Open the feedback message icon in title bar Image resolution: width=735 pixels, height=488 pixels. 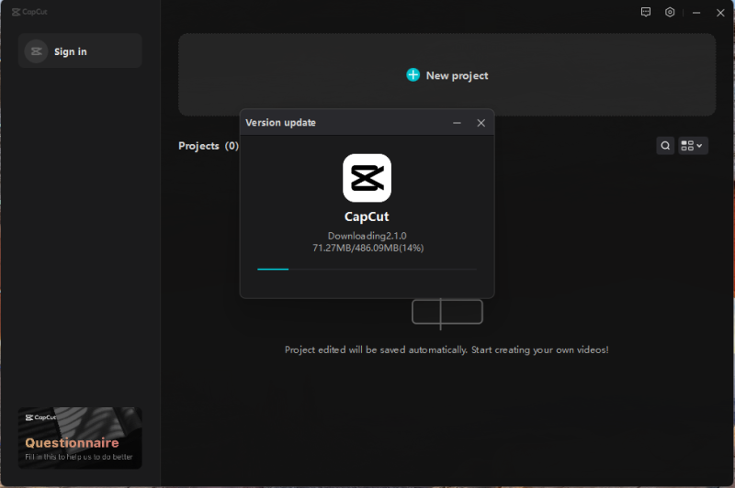646,12
